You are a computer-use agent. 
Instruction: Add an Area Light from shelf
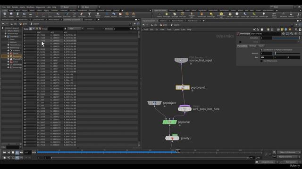pyautogui.click(x=183, y=15)
